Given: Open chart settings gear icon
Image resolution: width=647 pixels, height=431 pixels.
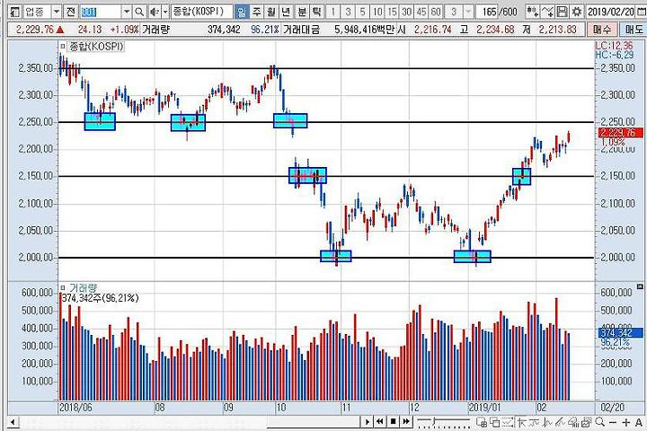Looking at the screenshot, I should point(576,12).
